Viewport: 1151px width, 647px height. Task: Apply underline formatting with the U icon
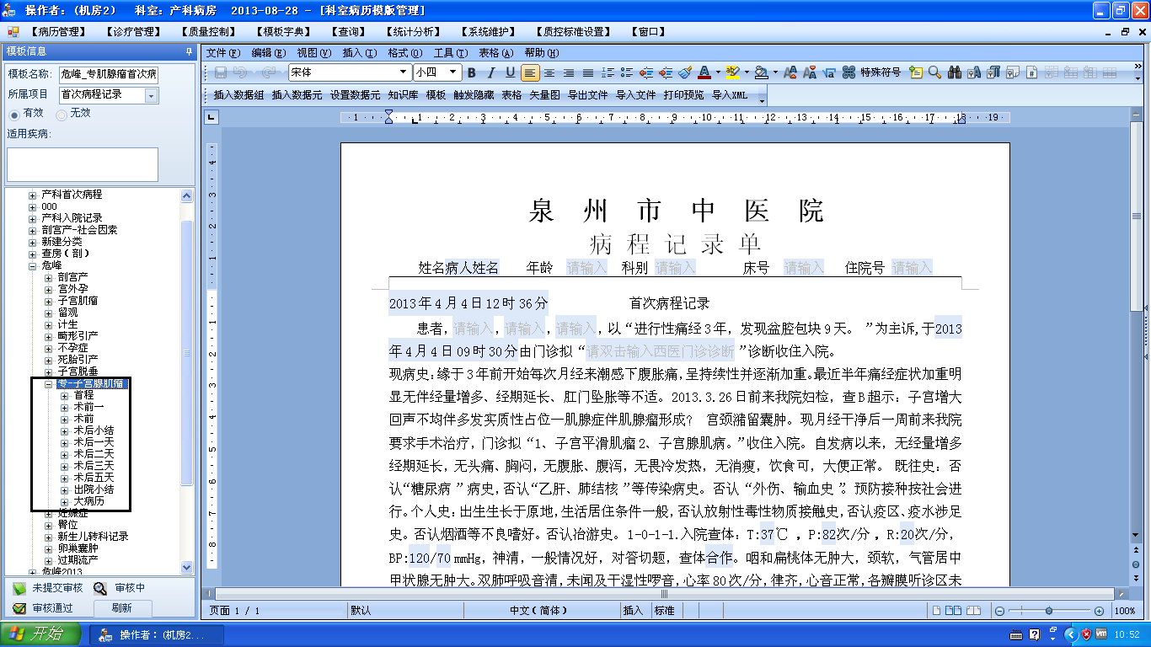[510, 72]
